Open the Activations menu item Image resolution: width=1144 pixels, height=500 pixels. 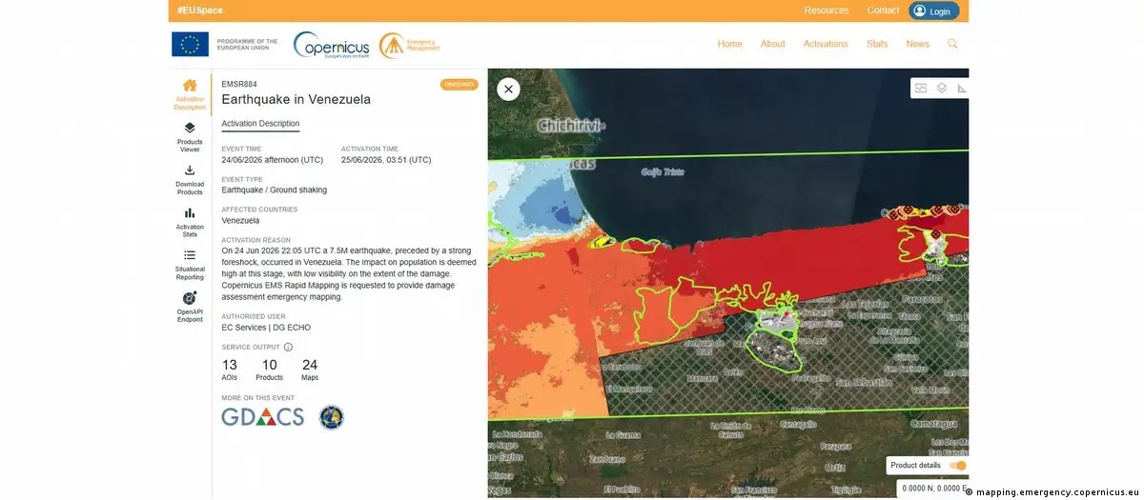[x=826, y=44]
